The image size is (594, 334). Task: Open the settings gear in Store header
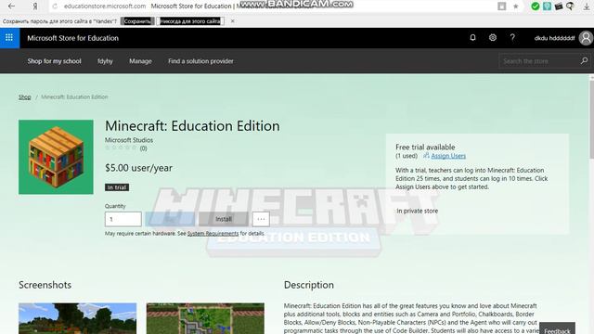tap(493, 37)
